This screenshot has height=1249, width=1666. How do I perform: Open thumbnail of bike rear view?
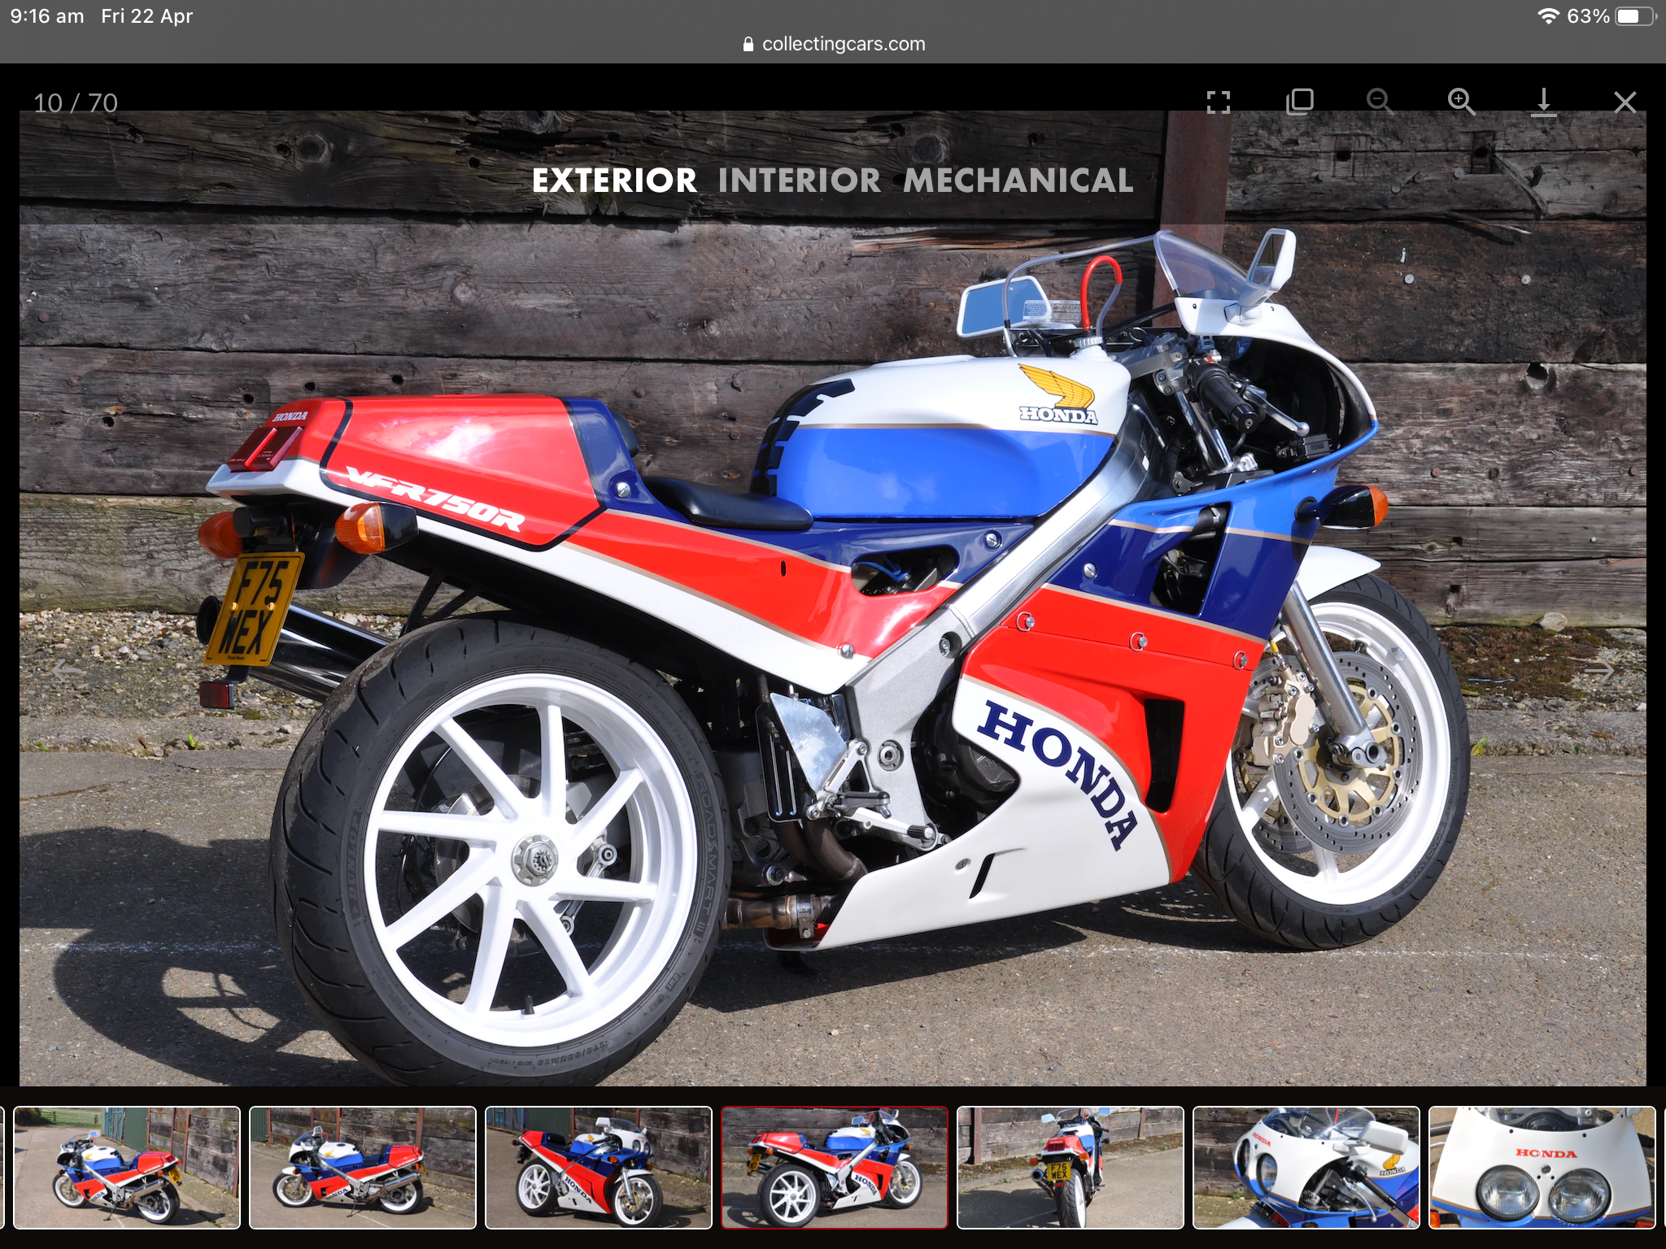pos(1071,1167)
